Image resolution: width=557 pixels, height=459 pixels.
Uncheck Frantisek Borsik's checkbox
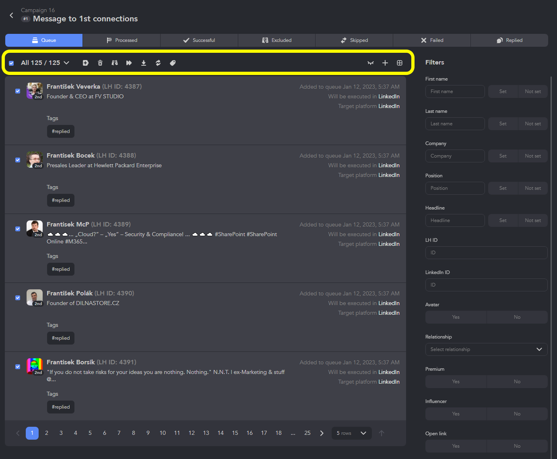click(18, 367)
